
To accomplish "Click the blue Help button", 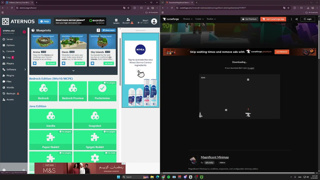I will point(44,21).
